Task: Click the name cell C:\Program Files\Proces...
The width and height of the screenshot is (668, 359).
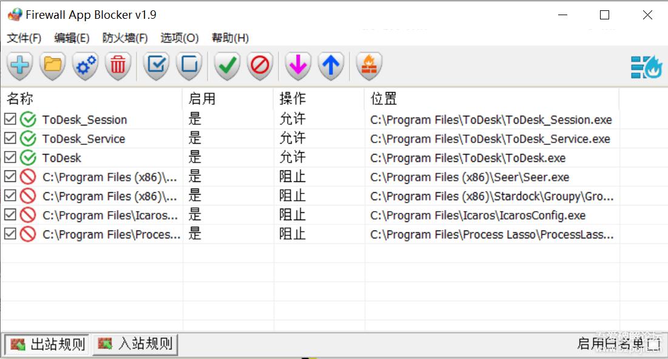Action: (111, 235)
